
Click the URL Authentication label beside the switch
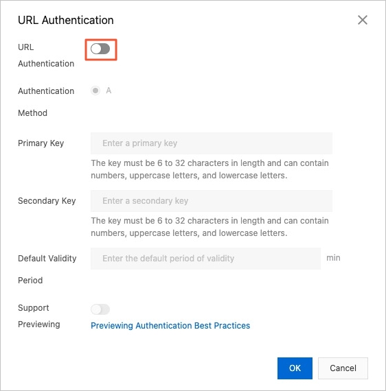click(x=46, y=56)
